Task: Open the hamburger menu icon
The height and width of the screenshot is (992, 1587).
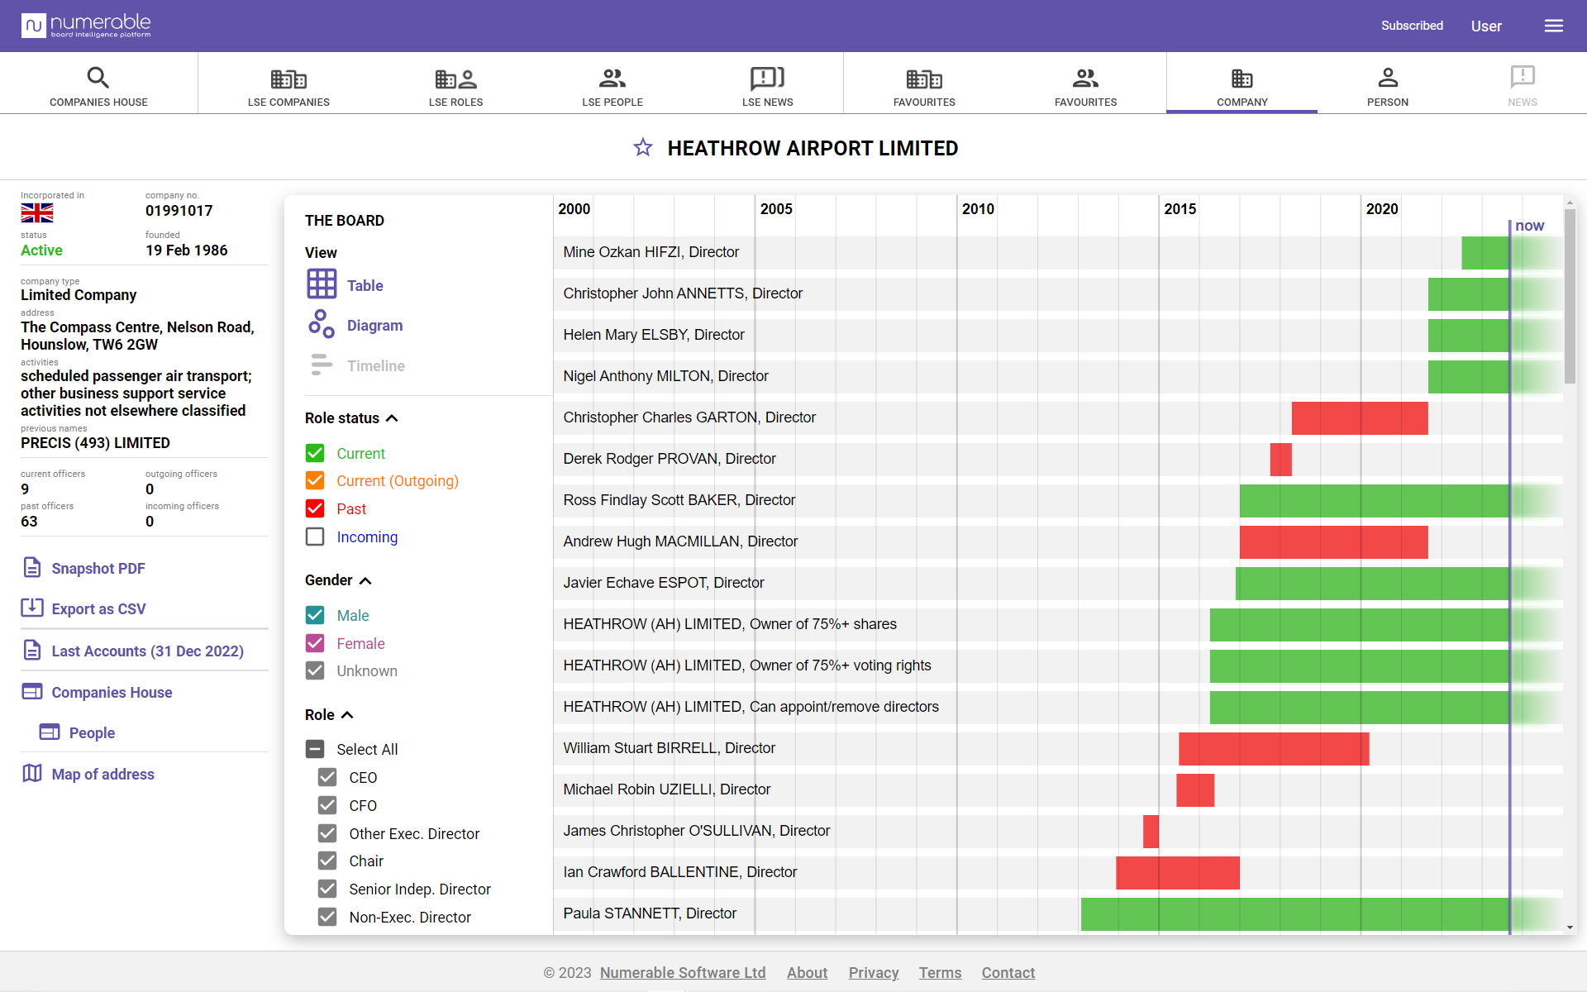Action: [1553, 26]
